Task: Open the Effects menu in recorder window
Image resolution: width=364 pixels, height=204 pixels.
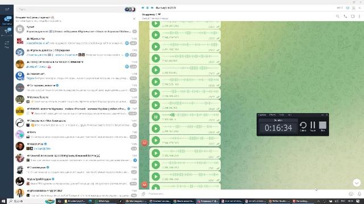Action: click(272, 115)
